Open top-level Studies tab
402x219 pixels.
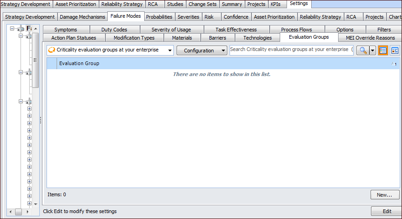coord(175,4)
